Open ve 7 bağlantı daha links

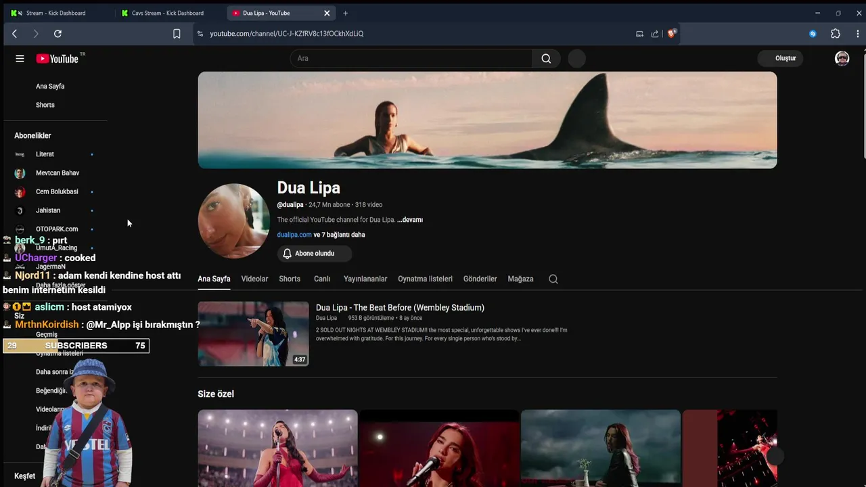pyautogui.click(x=340, y=235)
